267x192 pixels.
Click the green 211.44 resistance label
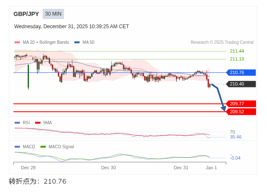coord(237,51)
